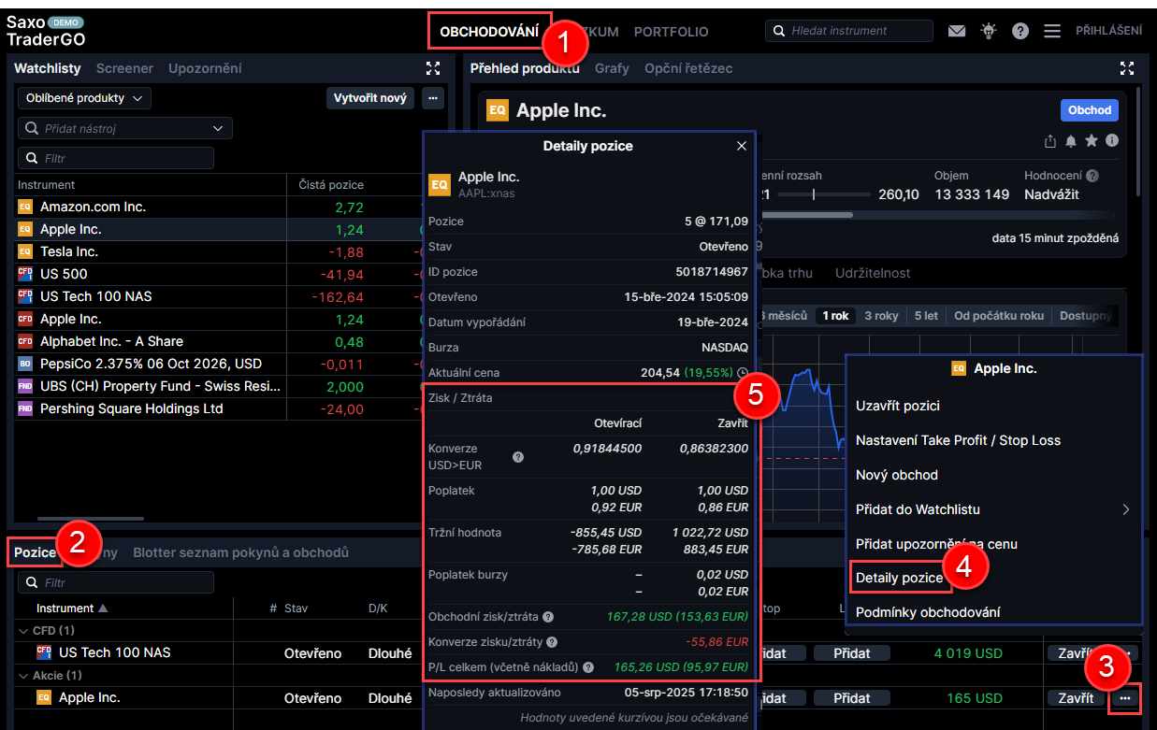Click the product overview horizontal scrollbar
The image size is (1157, 730).
pyautogui.click(x=805, y=215)
